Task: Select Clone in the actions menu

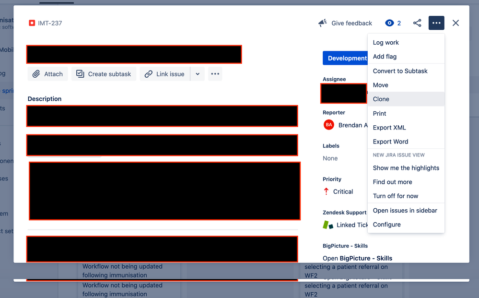Action: pos(406,99)
